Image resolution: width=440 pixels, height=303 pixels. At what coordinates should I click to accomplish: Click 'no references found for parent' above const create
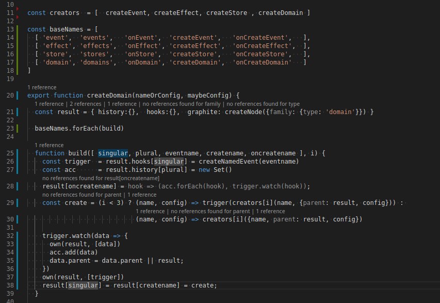click(82, 195)
